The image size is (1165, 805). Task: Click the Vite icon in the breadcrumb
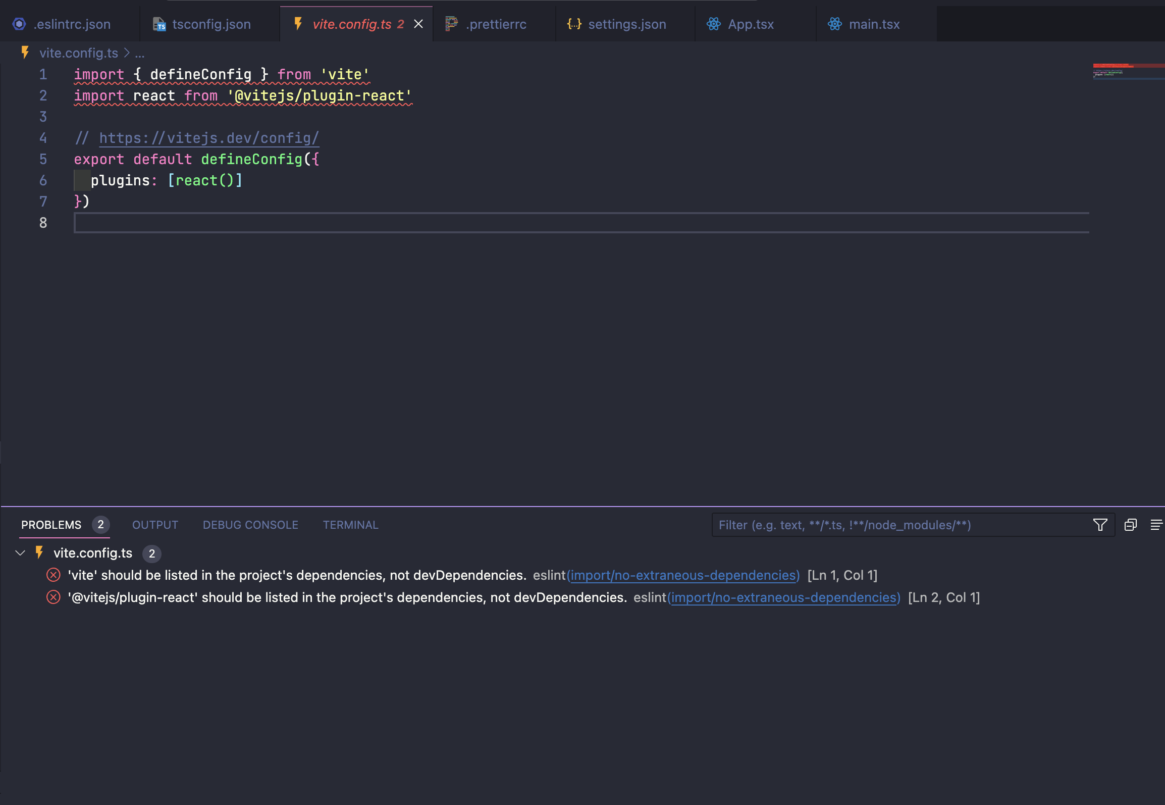25,53
